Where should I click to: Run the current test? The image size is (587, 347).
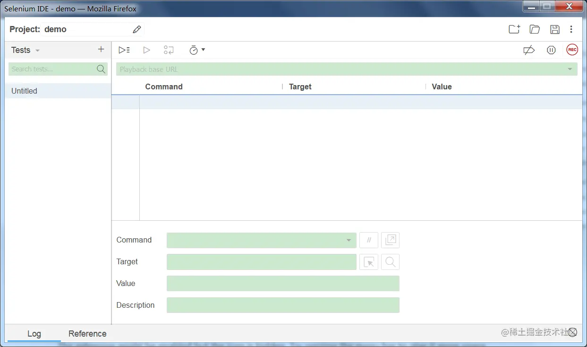click(x=146, y=50)
